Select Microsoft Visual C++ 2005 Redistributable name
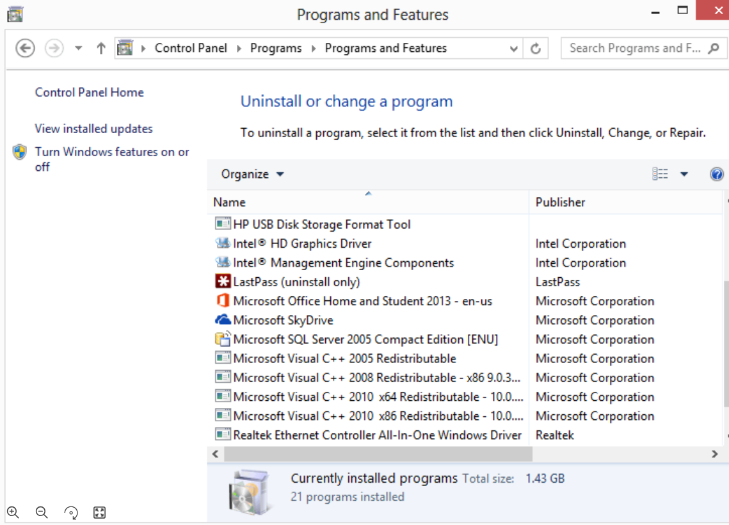This screenshot has width=729, height=525. [x=344, y=358]
